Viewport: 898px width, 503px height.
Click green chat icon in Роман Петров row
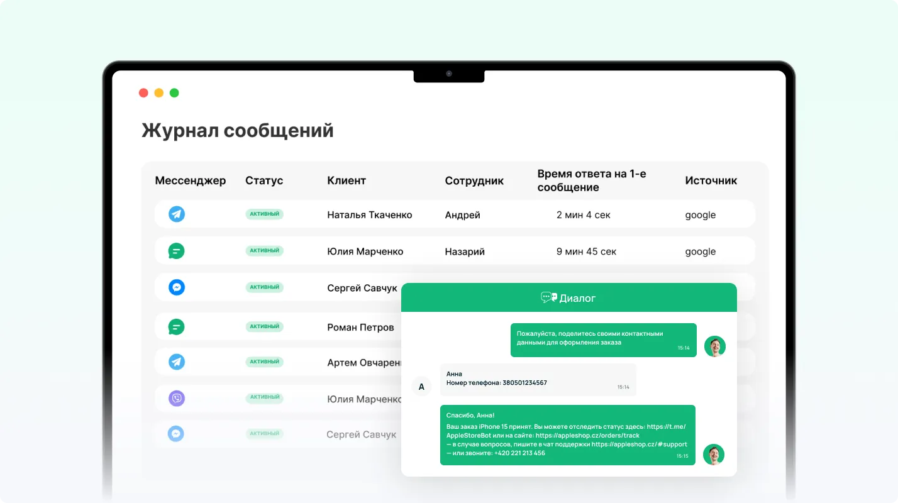(x=177, y=327)
